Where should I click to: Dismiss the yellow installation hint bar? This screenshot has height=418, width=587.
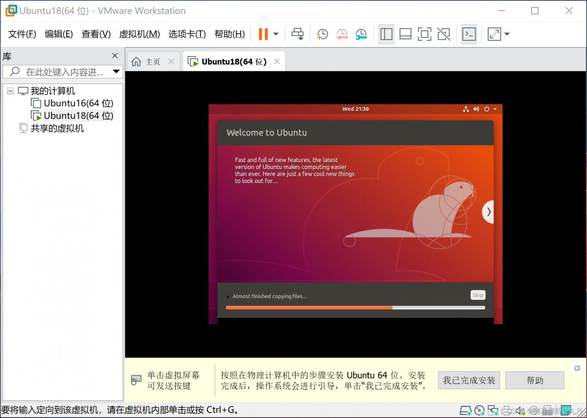tap(577, 368)
